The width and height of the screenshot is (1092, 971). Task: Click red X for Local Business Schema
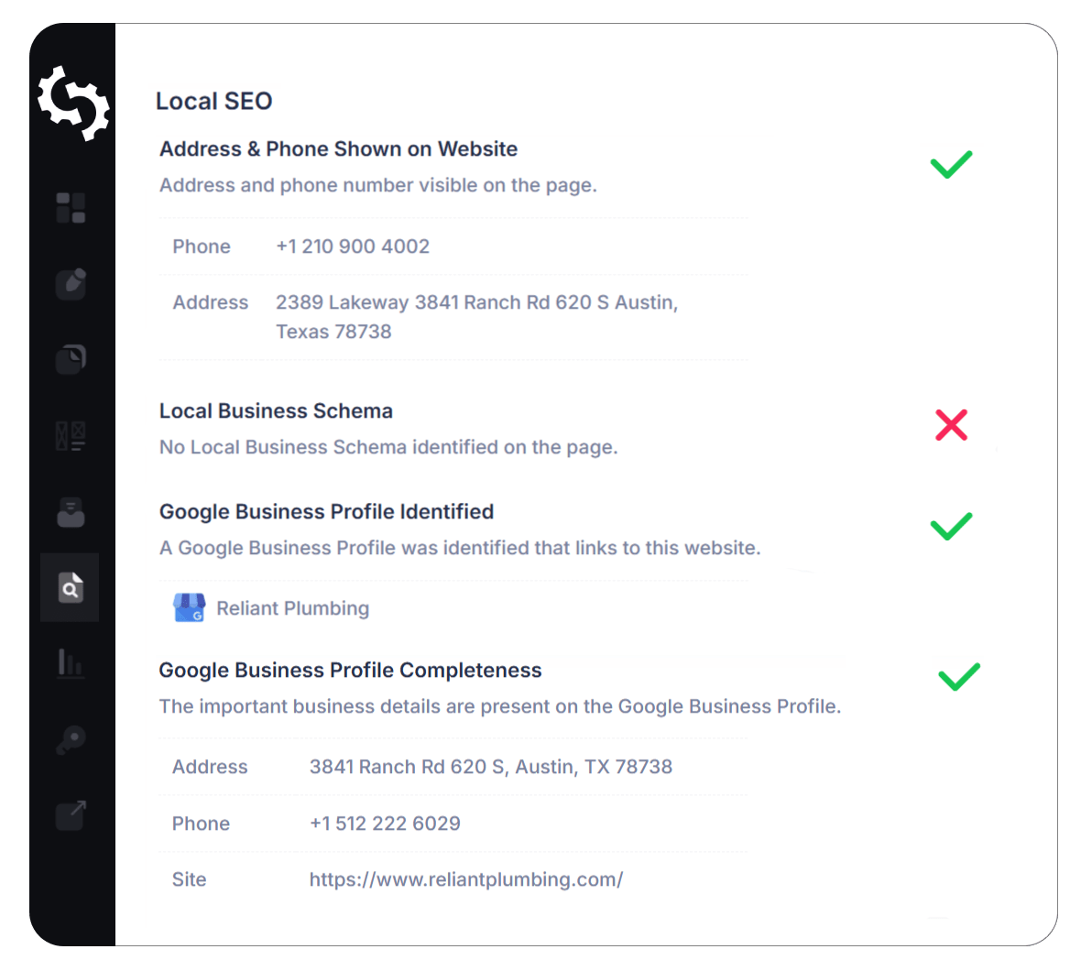click(x=951, y=425)
